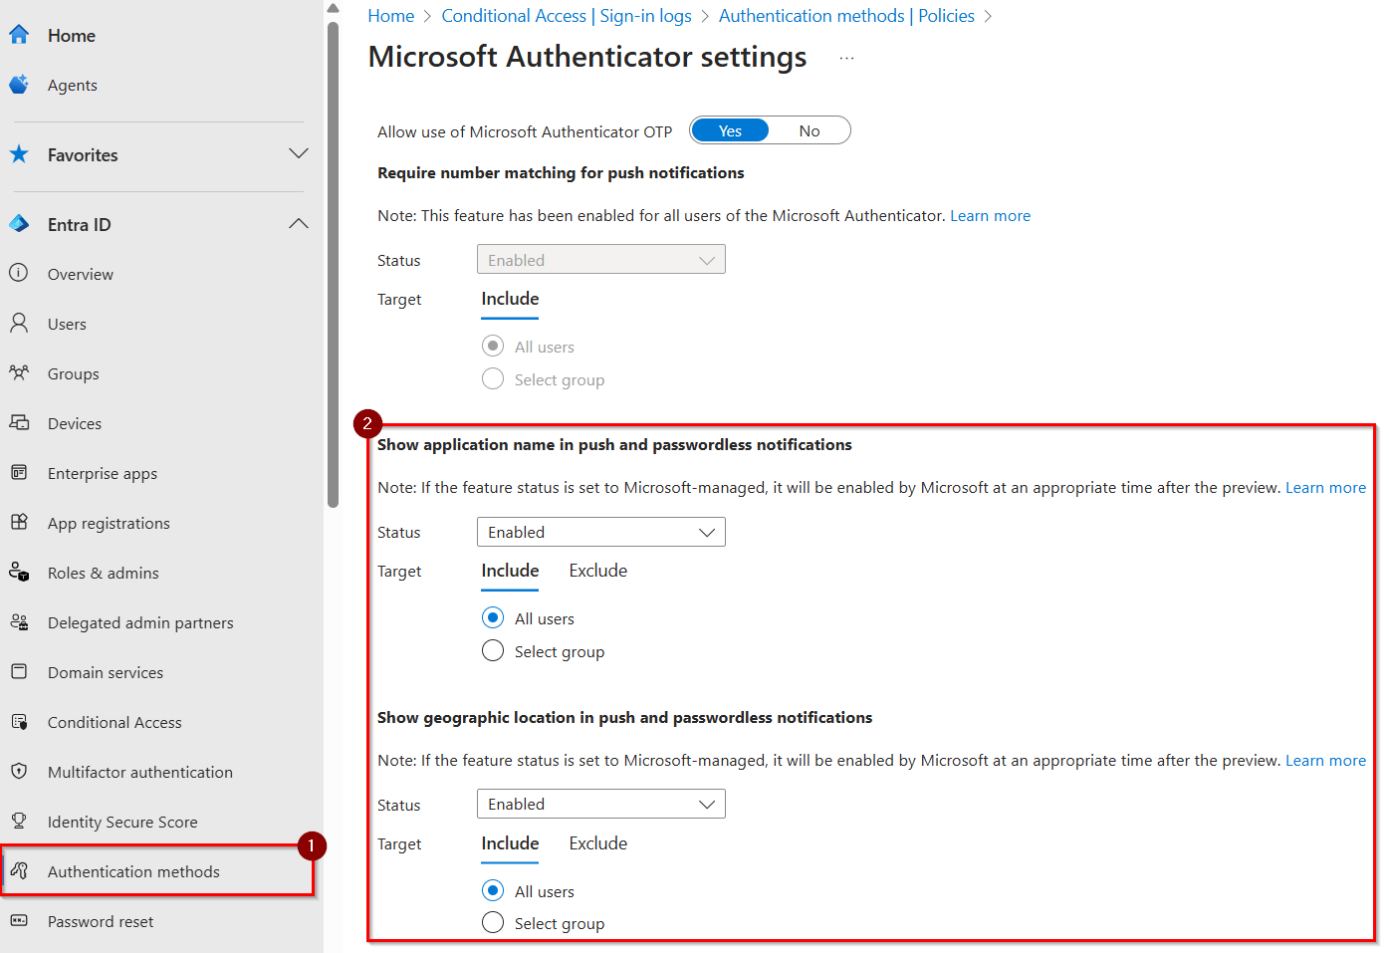This screenshot has height=953, width=1389.
Task: Set Authenticator OTP toggle to No
Action: click(809, 130)
